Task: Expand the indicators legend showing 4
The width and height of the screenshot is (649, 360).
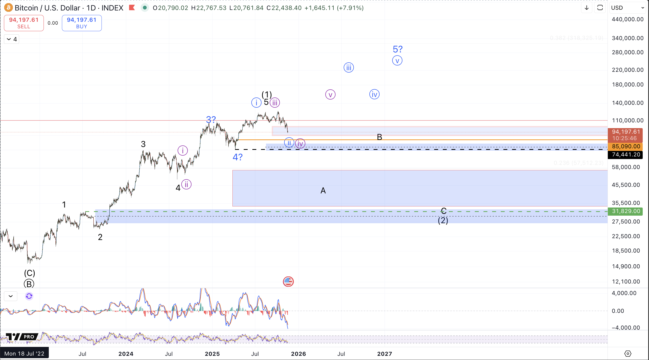Action: [x=12, y=39]
